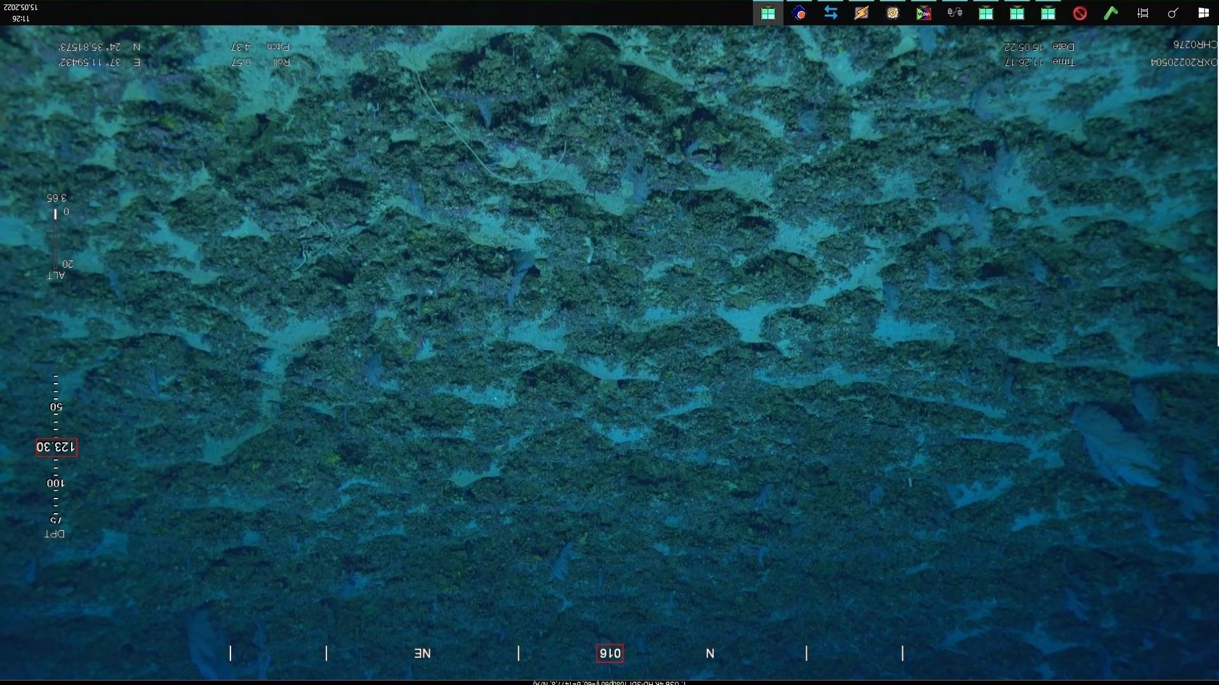Open the taskbar search magnifier
Image resolution: width=1219 pixels, height=685 pixels.
pyautogui.click(x=1173, y=13)
